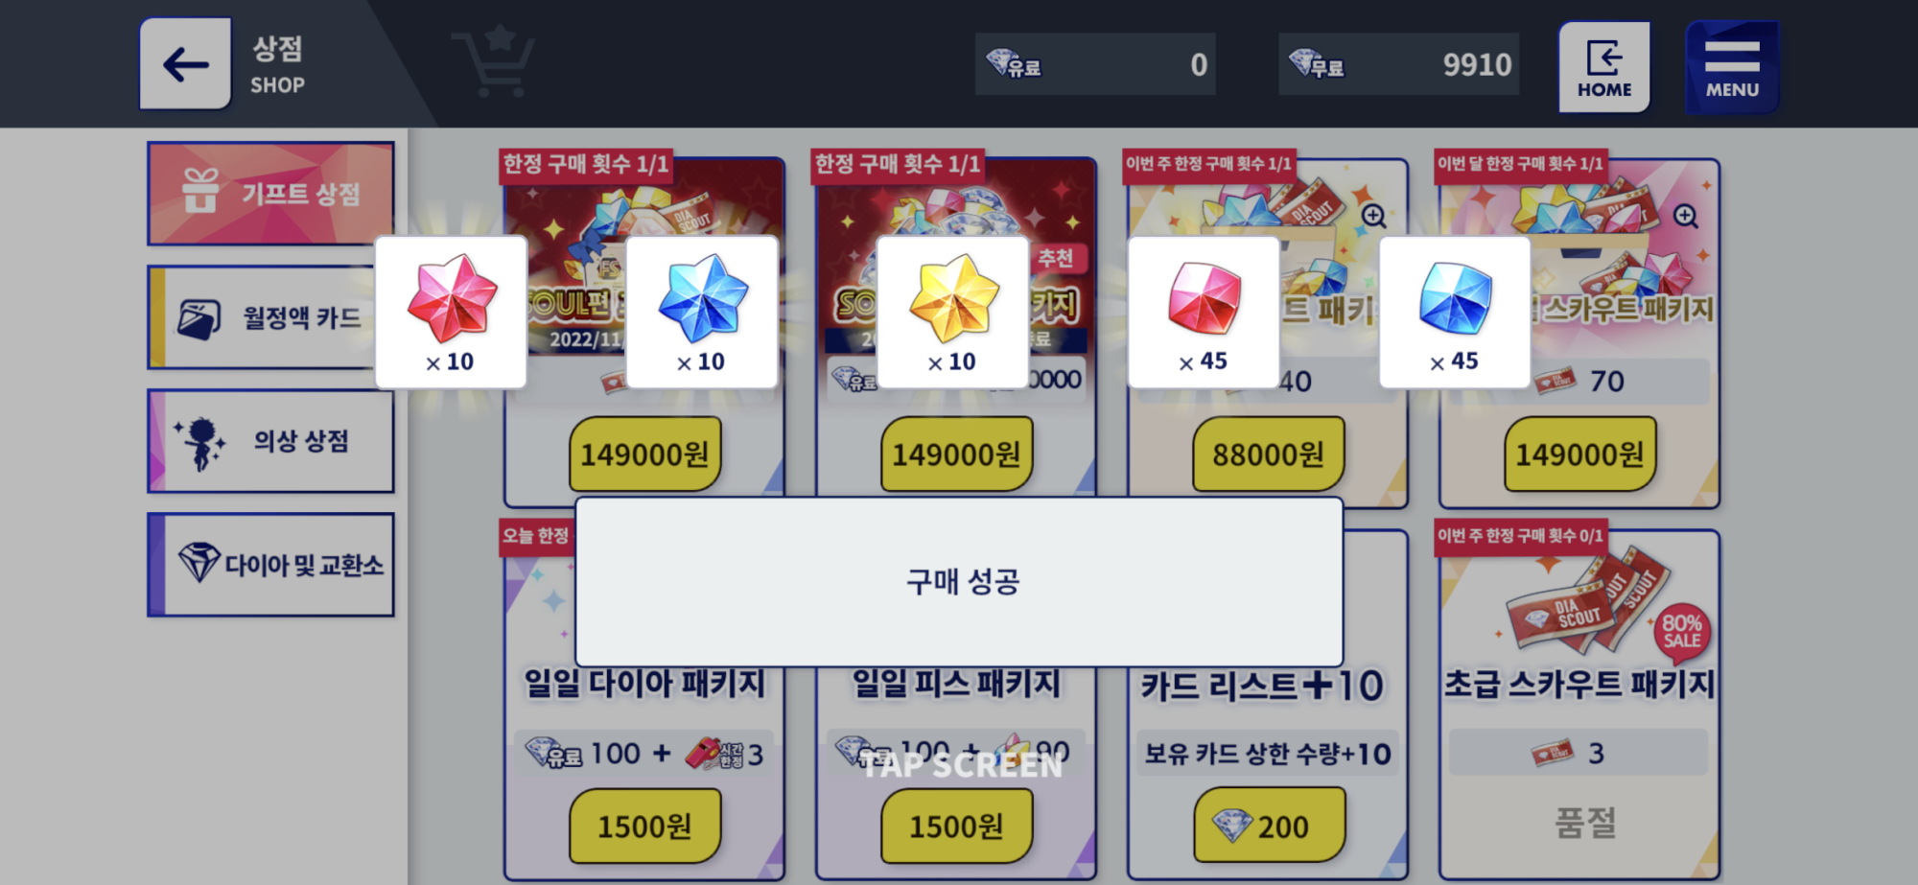Click the red gem reward x45

point(1205,312)
